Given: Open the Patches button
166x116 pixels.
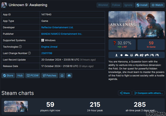Looking at the screenshot, I should point(50,75).
